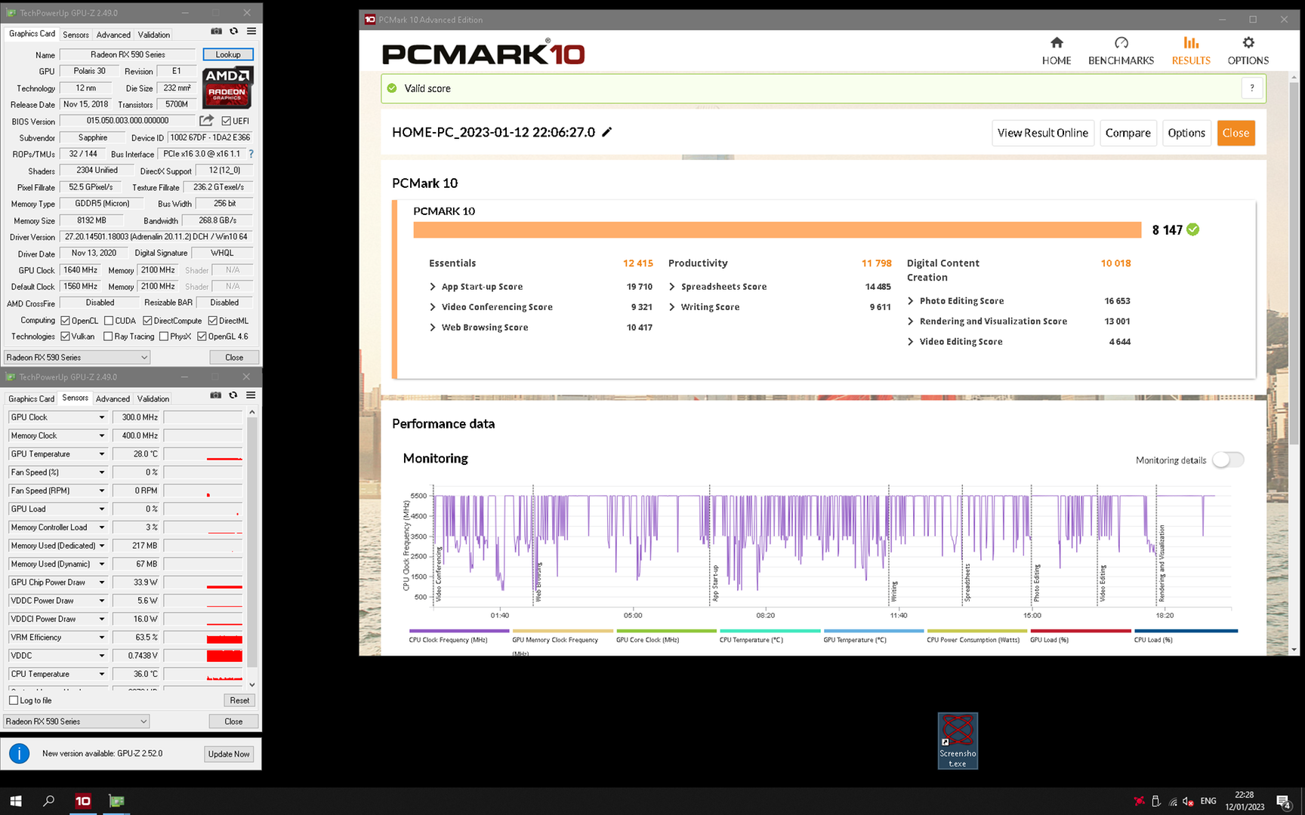
Task: Open hamburger menu in top GPU-Z window
Action: [x=251, y=32]
